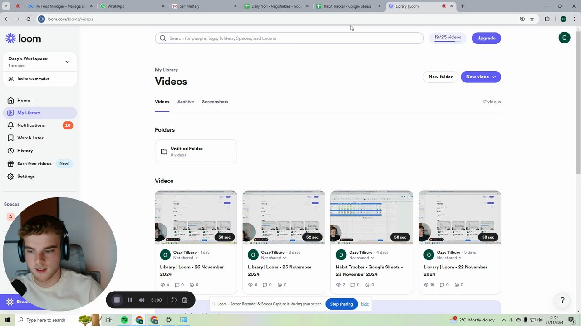Click reactions icon on Habit Tracker video

click(x=367, y=285)
